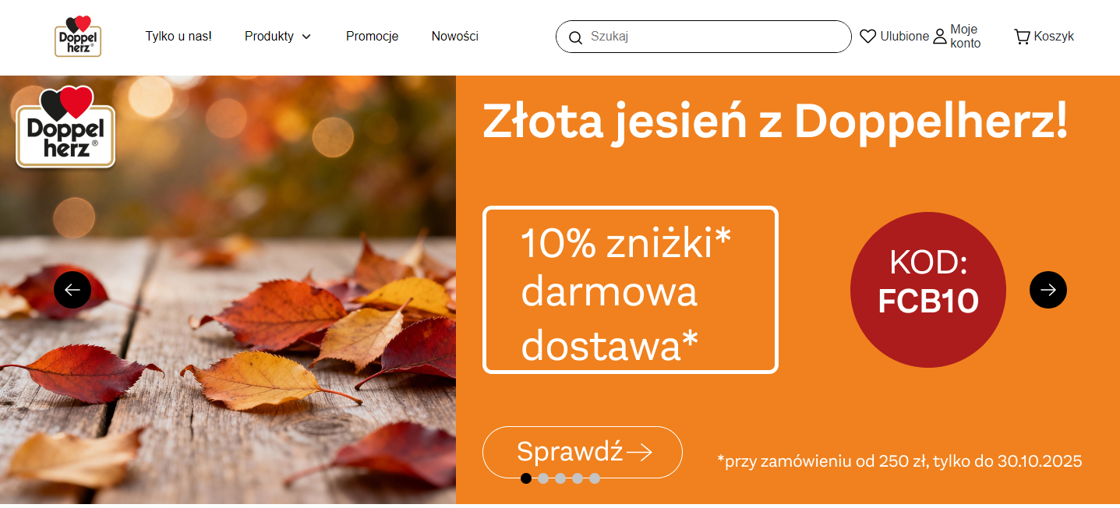Click the Moje konto user icon
Image resolution: width=1120 pixels, height=508 pixels.
point(940,37)
